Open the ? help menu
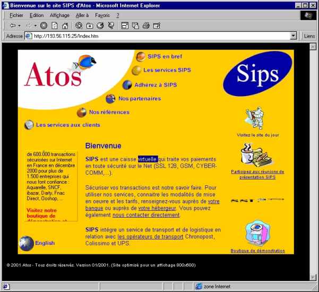The height and width of the screenshot is (292, 319). [x=118, y=15]
